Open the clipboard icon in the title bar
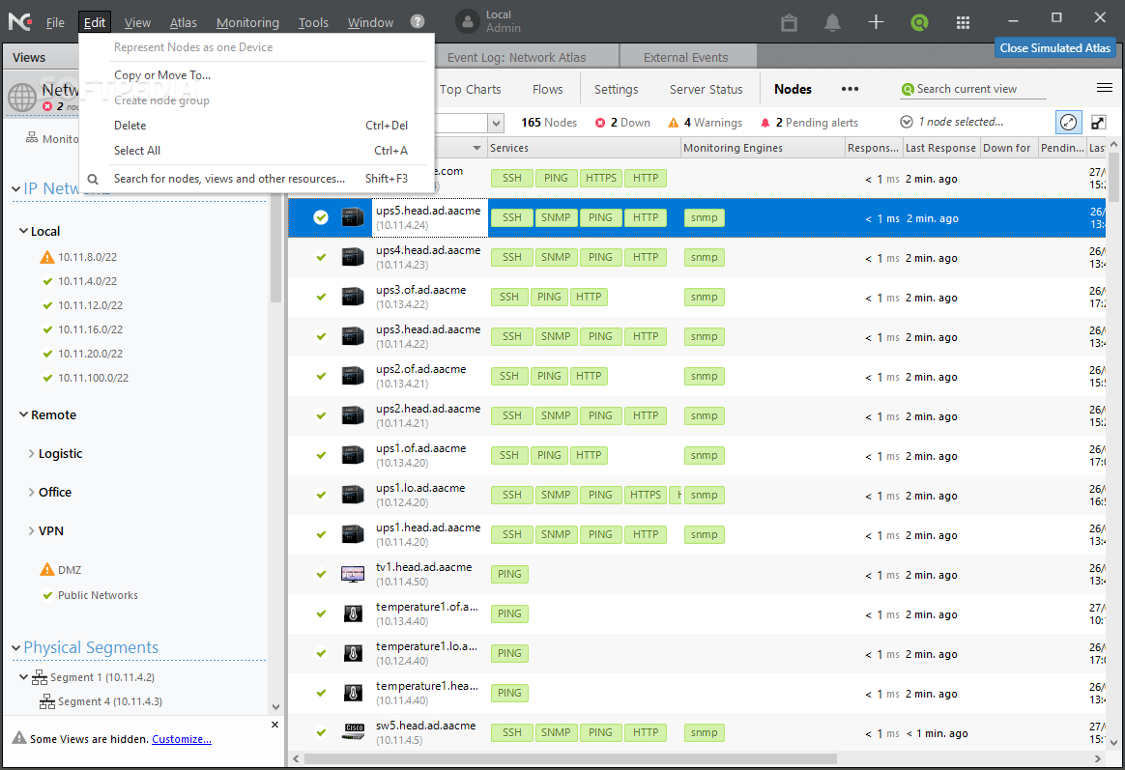The width and height of the screenshot is (1125, 770). (789, 22)
